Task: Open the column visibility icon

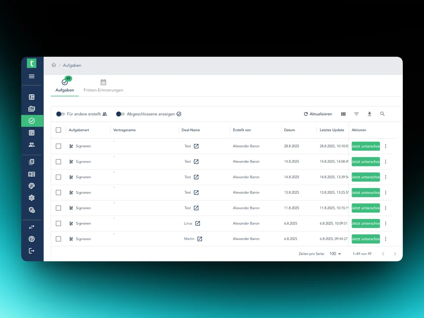Action: coord(343,114)
